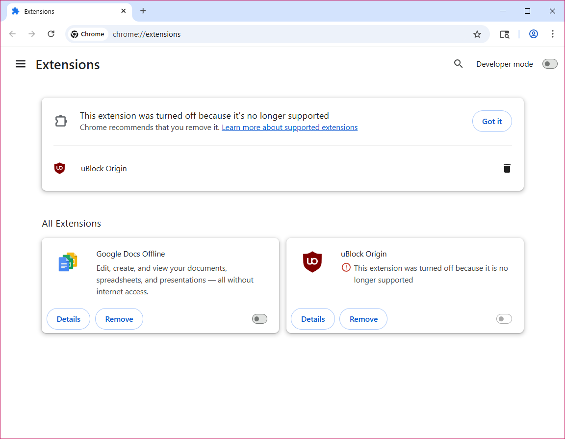Image resolution: width=565 pixels, height=439 pixels.
Task: Delete uBlock Origin using the trash icon
Action: coord(507,168)
